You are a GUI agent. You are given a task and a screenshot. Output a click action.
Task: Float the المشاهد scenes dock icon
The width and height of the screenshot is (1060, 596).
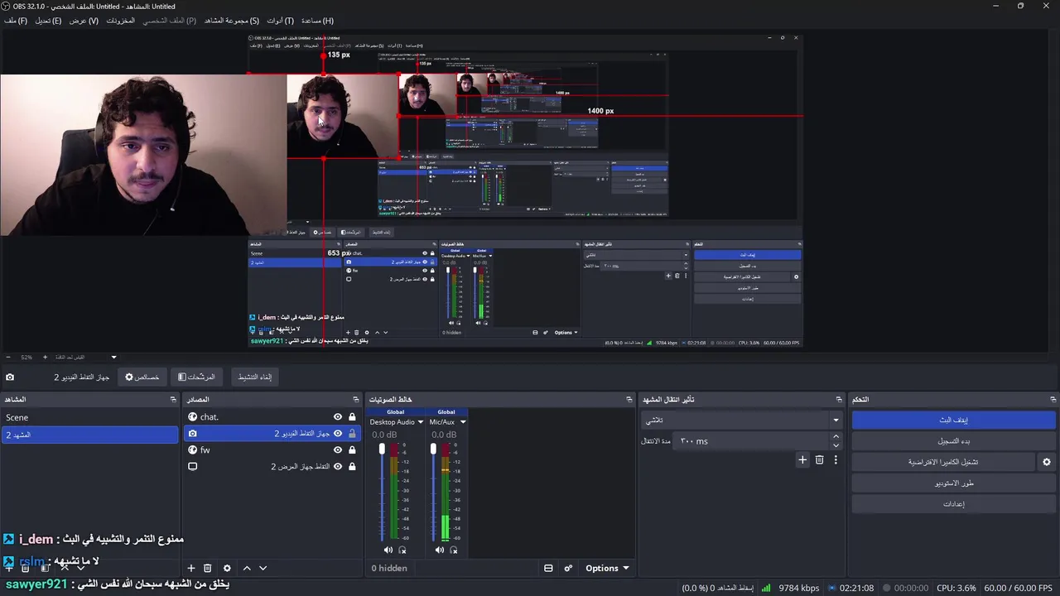pyautogui.click(x=173, y=400)
